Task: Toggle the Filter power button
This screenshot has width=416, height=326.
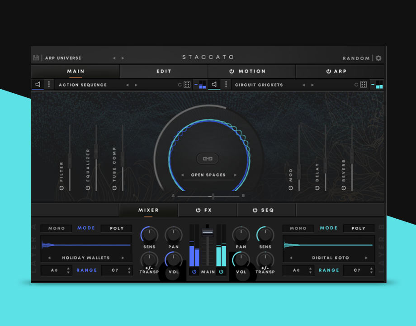Action: 61,187
